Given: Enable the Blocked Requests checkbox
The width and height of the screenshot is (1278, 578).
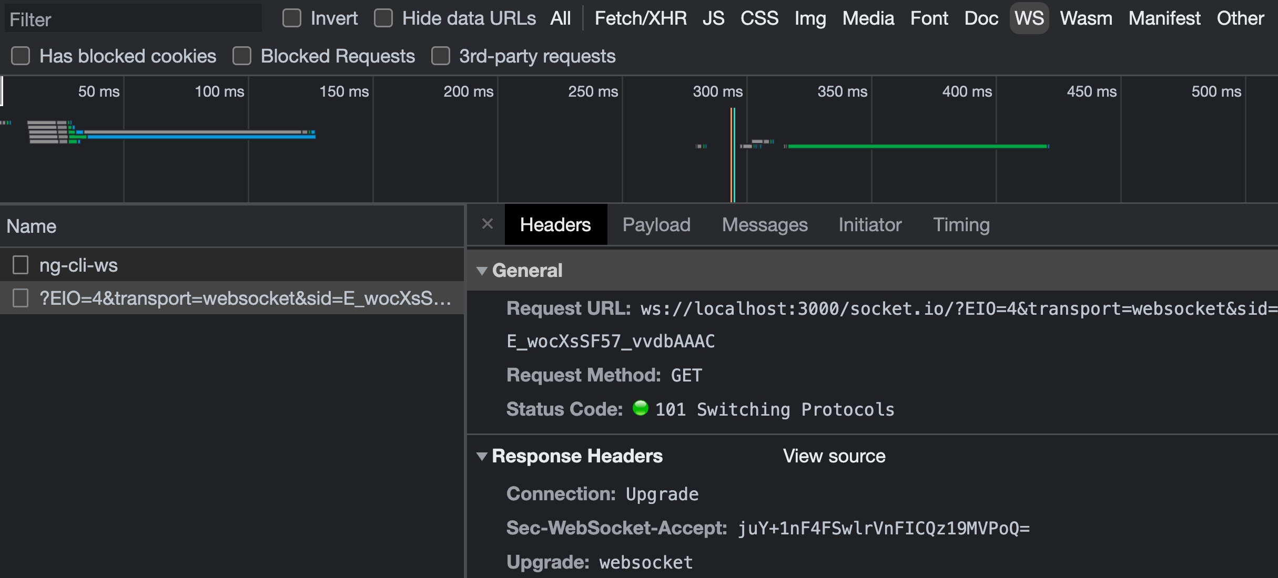Looking at the screenshot, I should coord(242,56).
